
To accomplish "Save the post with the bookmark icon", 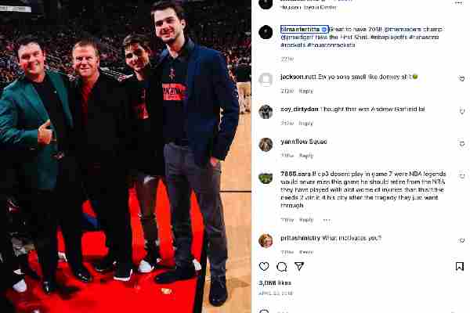I will point(460,266).
